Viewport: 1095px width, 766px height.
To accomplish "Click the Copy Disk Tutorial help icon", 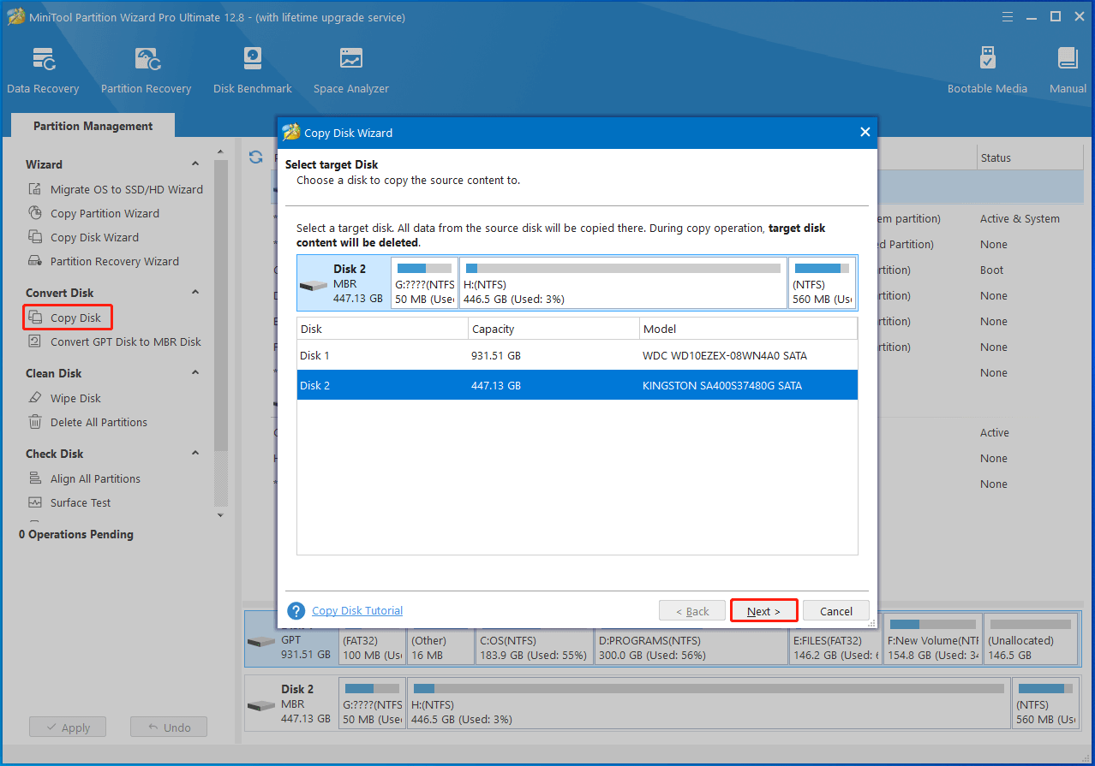I will coord(296,611).
